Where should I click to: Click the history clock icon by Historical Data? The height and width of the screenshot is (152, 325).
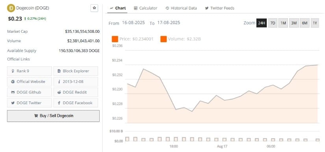click(x=167, y=8)
